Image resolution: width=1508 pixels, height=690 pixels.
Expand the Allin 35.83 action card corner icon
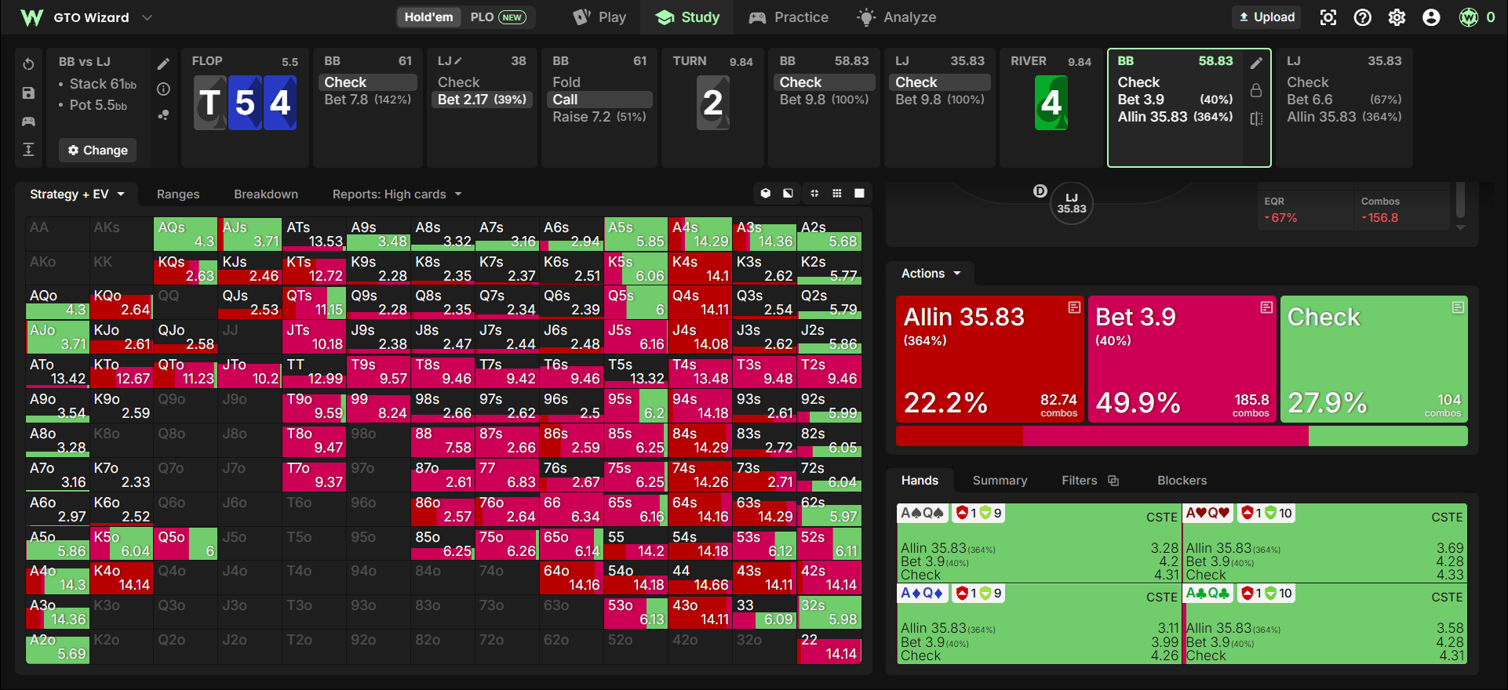coord(1074,307)
